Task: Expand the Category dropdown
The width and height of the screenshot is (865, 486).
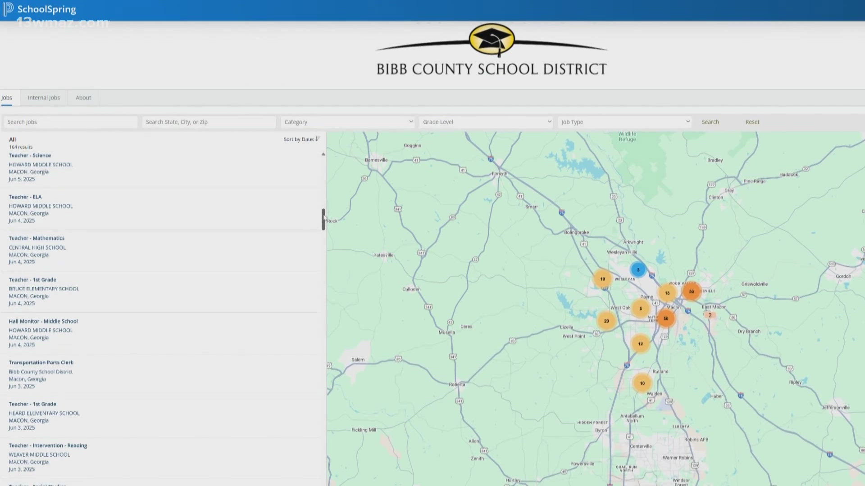Action: [x=347, y=122]
